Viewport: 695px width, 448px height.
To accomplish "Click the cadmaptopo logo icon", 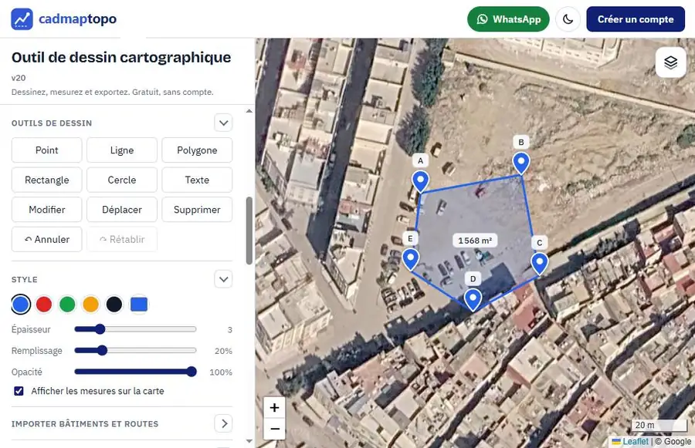I will pyautogui.click(x=22, y=19).
